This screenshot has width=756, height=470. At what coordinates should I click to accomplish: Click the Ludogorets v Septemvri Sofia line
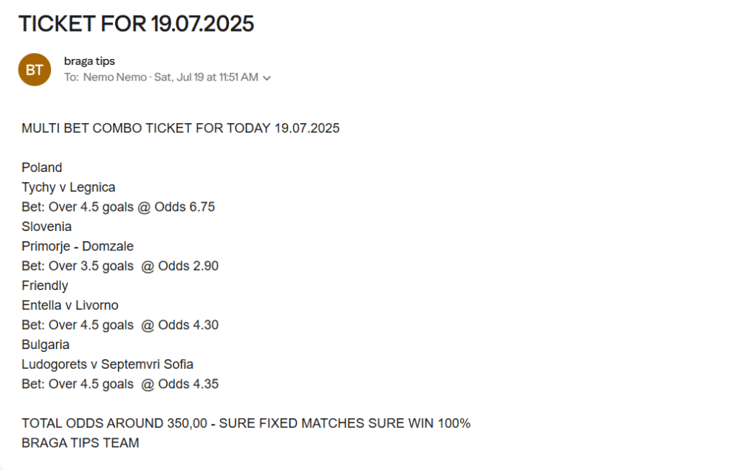(x=108, y=364)
